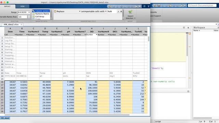The height and width of the screenshot is (123, 219).
Task: Switch to the VIEW ribbon tab
Action: [x=23, y=6]
